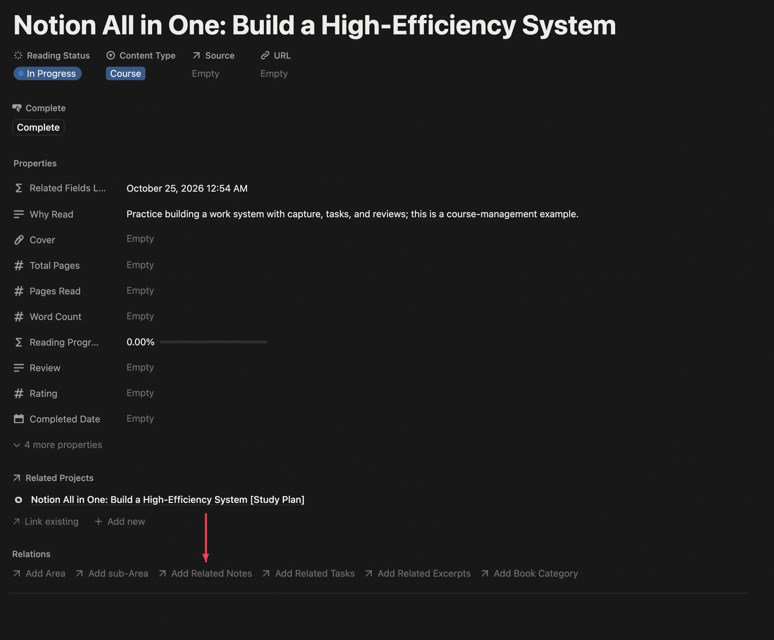774x640 pixels.
Task: Click the Relations section heading
Action: tap(31, 554)
